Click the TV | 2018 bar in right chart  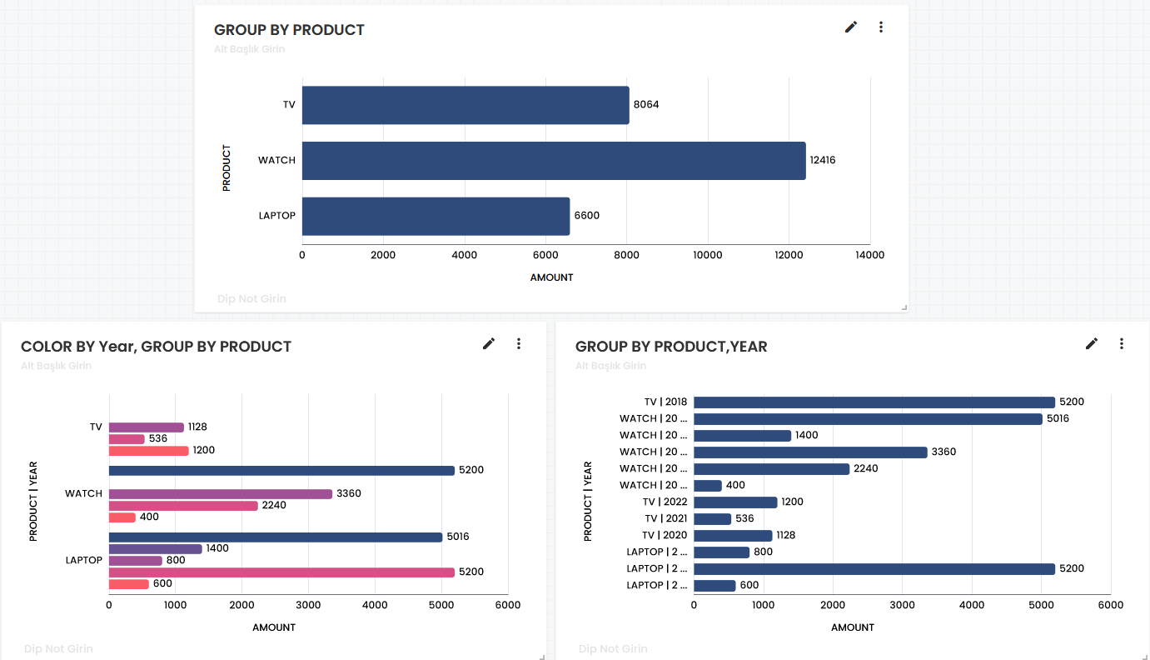[874, 402]
